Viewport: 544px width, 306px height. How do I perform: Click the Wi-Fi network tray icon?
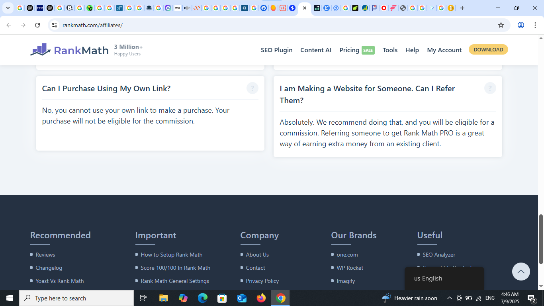(x=479, y=298)
